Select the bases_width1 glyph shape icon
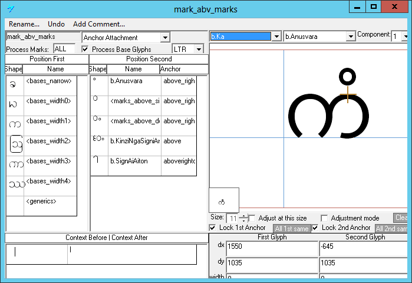The image size is (412, 283). click(x=15, y=124)
